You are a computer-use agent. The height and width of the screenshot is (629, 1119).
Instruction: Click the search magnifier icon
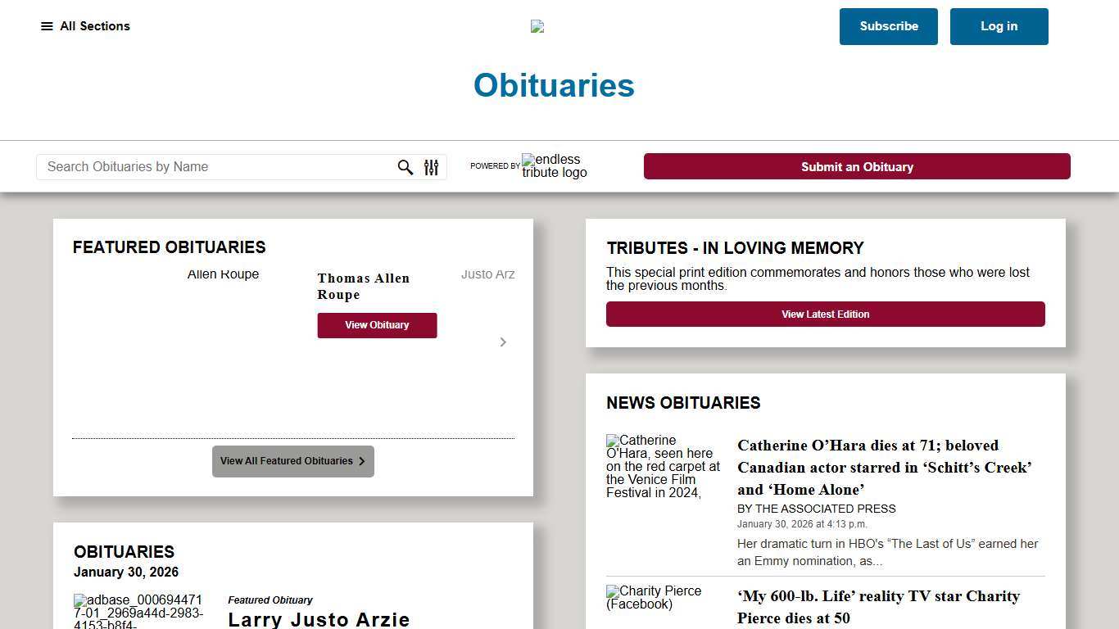[405, 167]
